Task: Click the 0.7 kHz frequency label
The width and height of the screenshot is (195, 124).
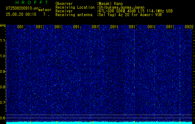Action: [x=3, y=103]
